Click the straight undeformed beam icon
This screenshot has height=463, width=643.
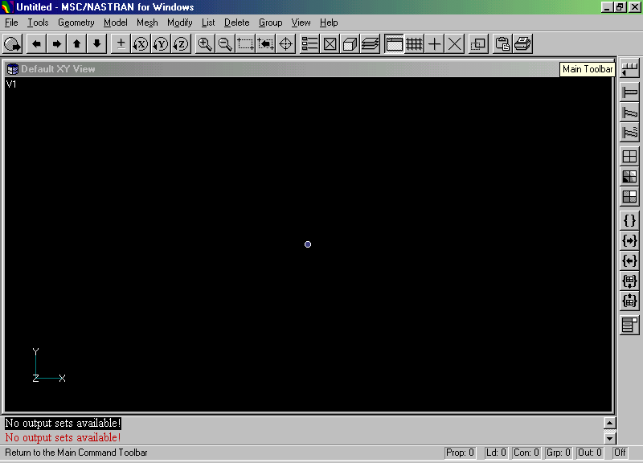629,92
